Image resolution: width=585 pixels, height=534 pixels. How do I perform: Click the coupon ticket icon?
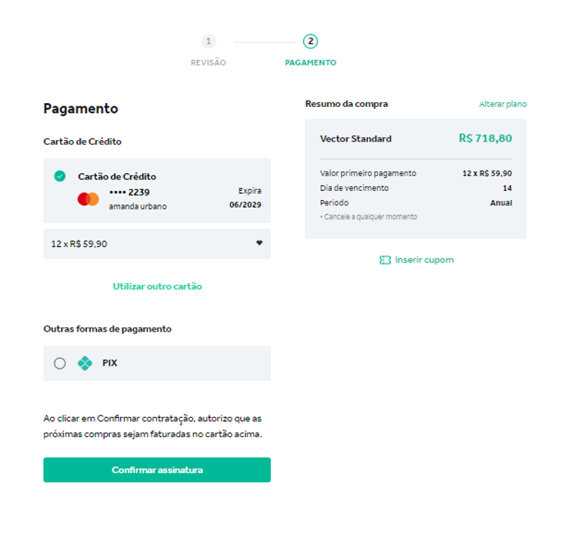coord(385,260)
